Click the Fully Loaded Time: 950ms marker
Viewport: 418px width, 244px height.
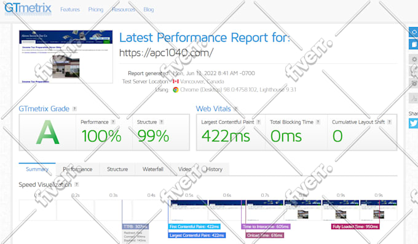(355, 227)
